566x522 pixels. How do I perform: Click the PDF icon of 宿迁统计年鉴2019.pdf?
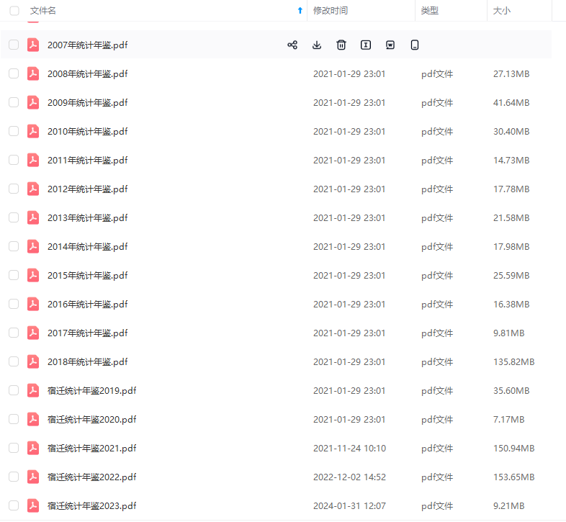point(33,390)
